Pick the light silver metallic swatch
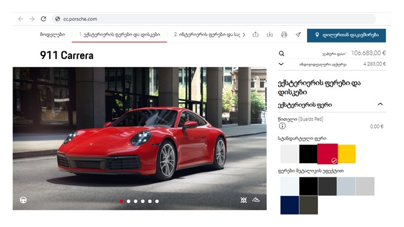This screenshot has height=227, width=404. [365, 186]
